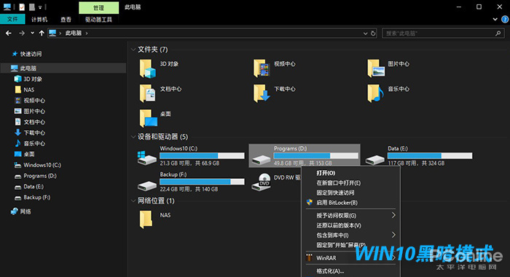Image resolution: width=510 pixels, height=277 pixels.
Task: Open the 下载中心 folder icon
Action: click(x=262, y=93)
